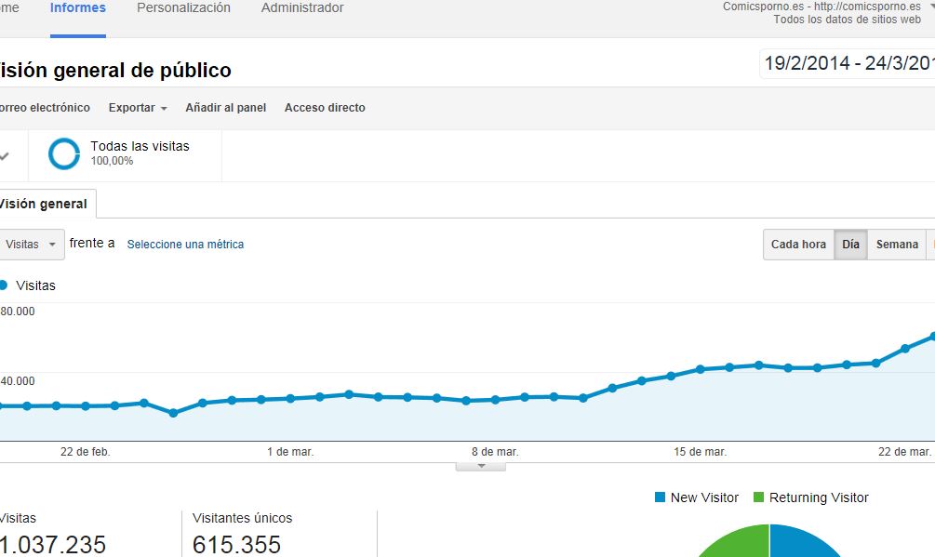Open the Administrador tab
935x557 pixels.
(302, 8)
